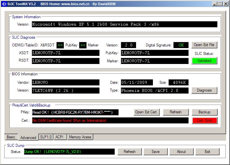Image resolution: width=230 pixels, height=165 pixels.
Task: Click the BIOS Version 7LETC6WW field
Action: [65, 91]
